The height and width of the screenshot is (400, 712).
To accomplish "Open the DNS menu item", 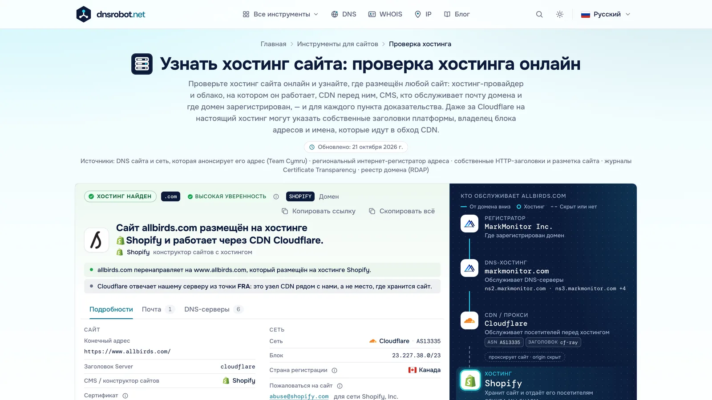I will tap(344, 14).
